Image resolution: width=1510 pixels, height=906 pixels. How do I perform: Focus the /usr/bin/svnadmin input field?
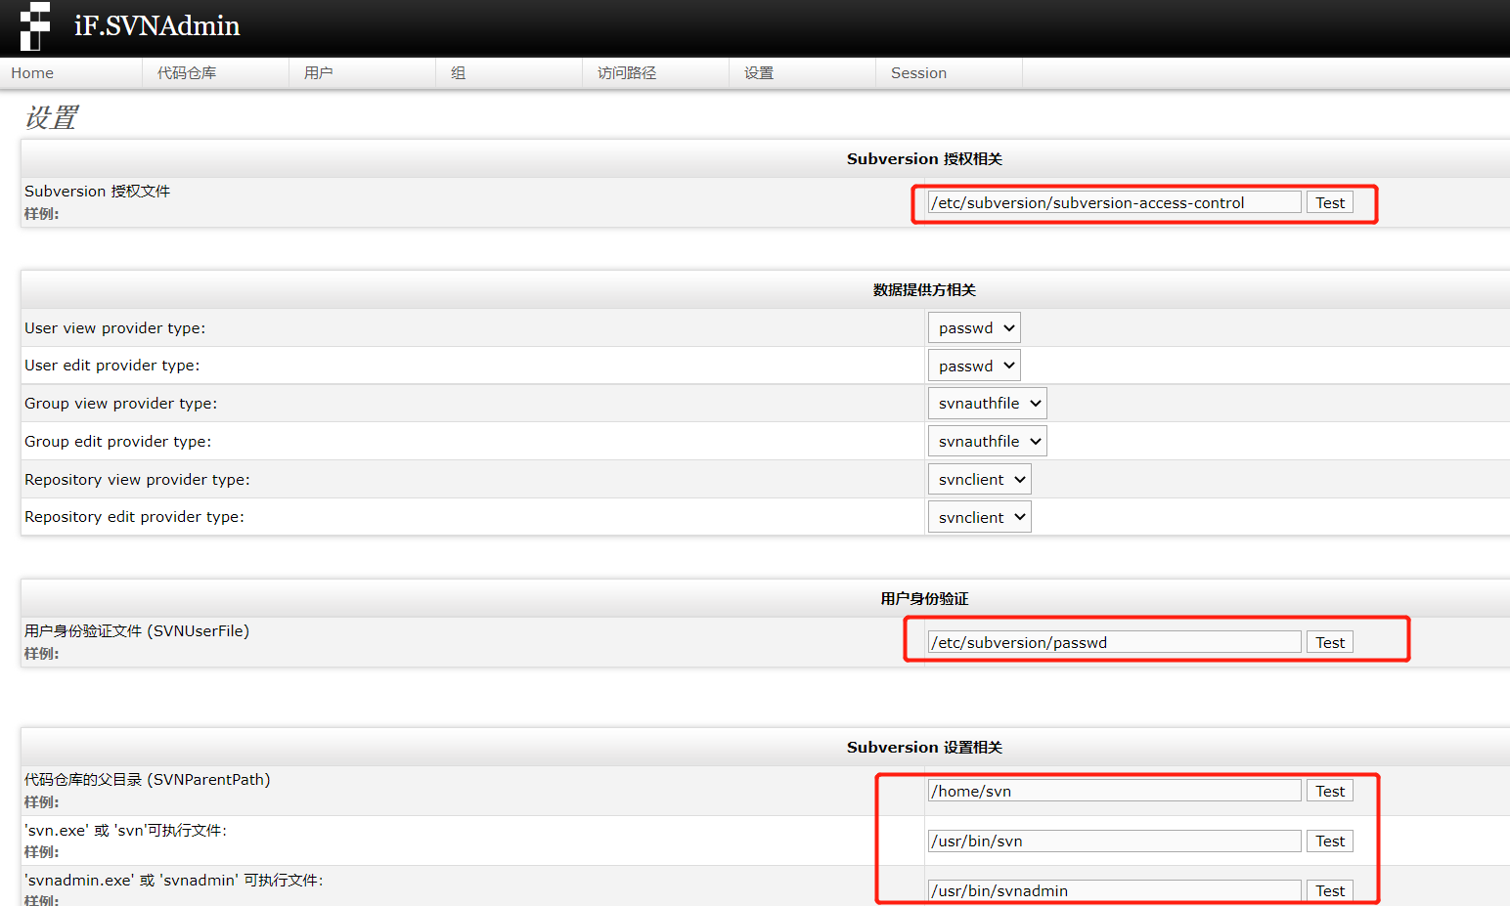pyautogui.click(x=1115, y=890)
